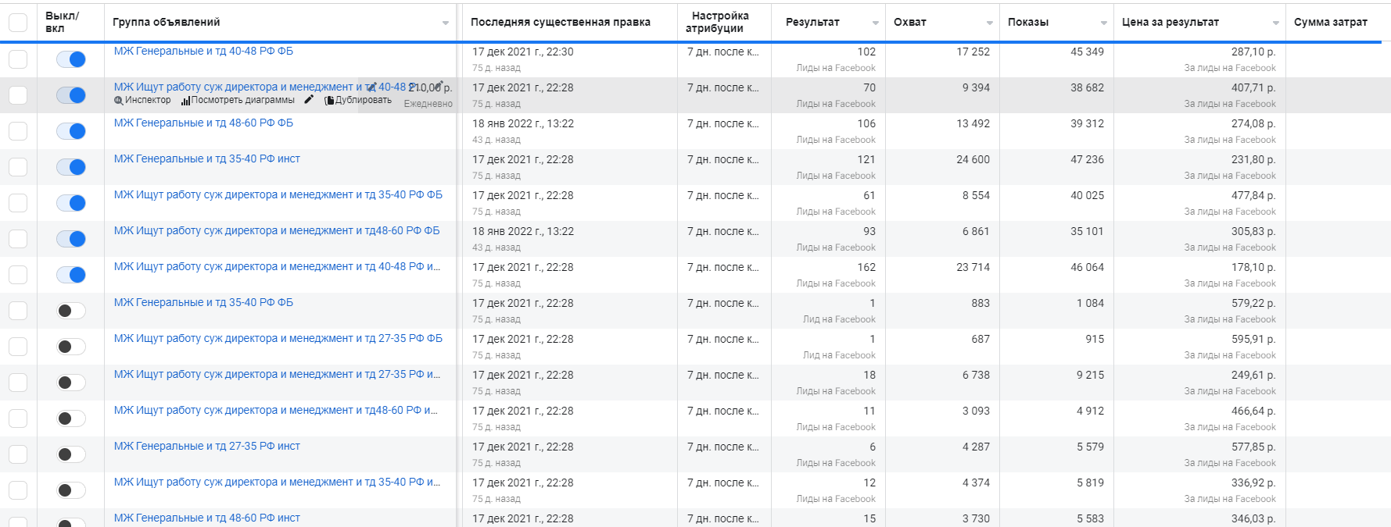Tick the select-all checkbox in header

coord(18,23)
